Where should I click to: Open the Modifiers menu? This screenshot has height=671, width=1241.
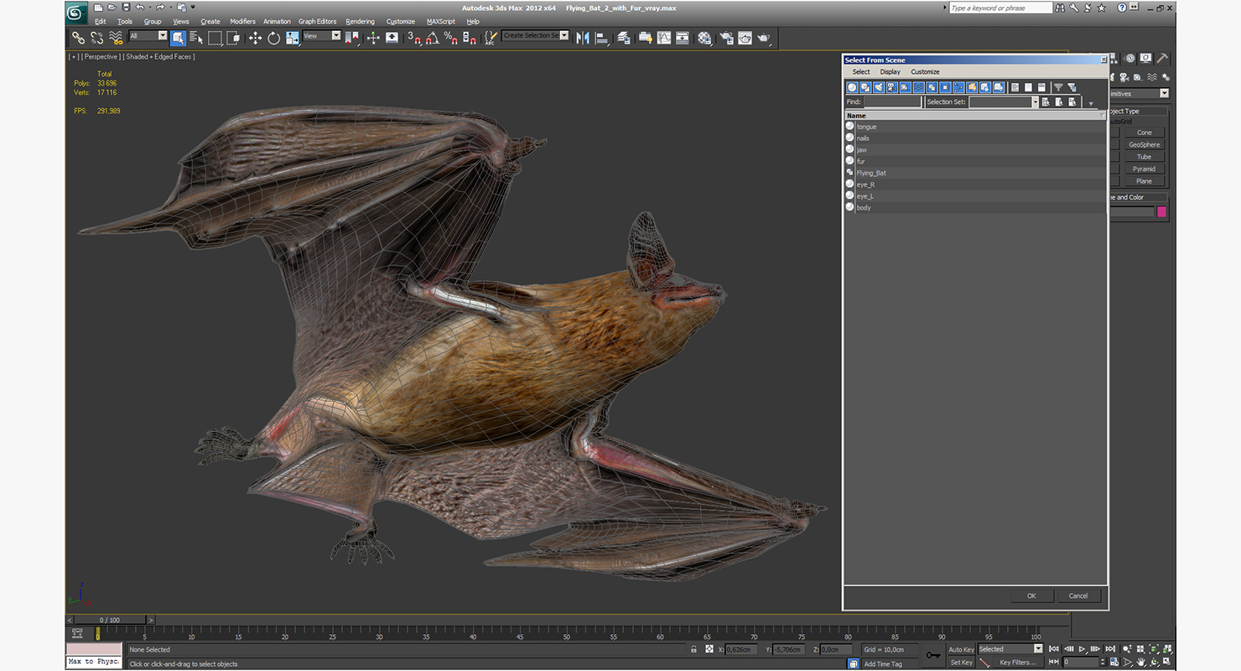(x=242, y=22)
